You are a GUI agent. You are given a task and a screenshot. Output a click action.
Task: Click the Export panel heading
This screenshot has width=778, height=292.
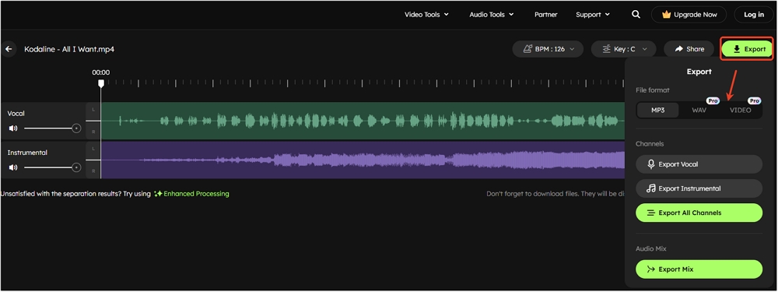[x=699, y=72]
